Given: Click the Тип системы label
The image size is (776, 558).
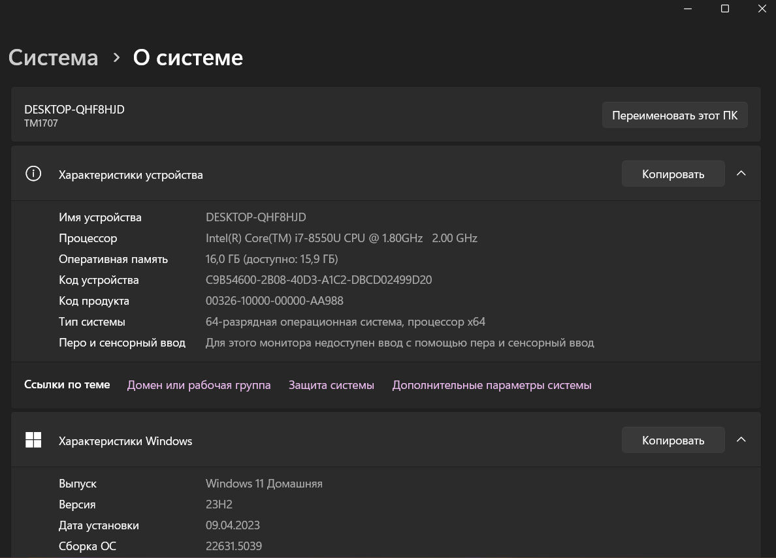Looking at the screenshot, I should (92, 322).
